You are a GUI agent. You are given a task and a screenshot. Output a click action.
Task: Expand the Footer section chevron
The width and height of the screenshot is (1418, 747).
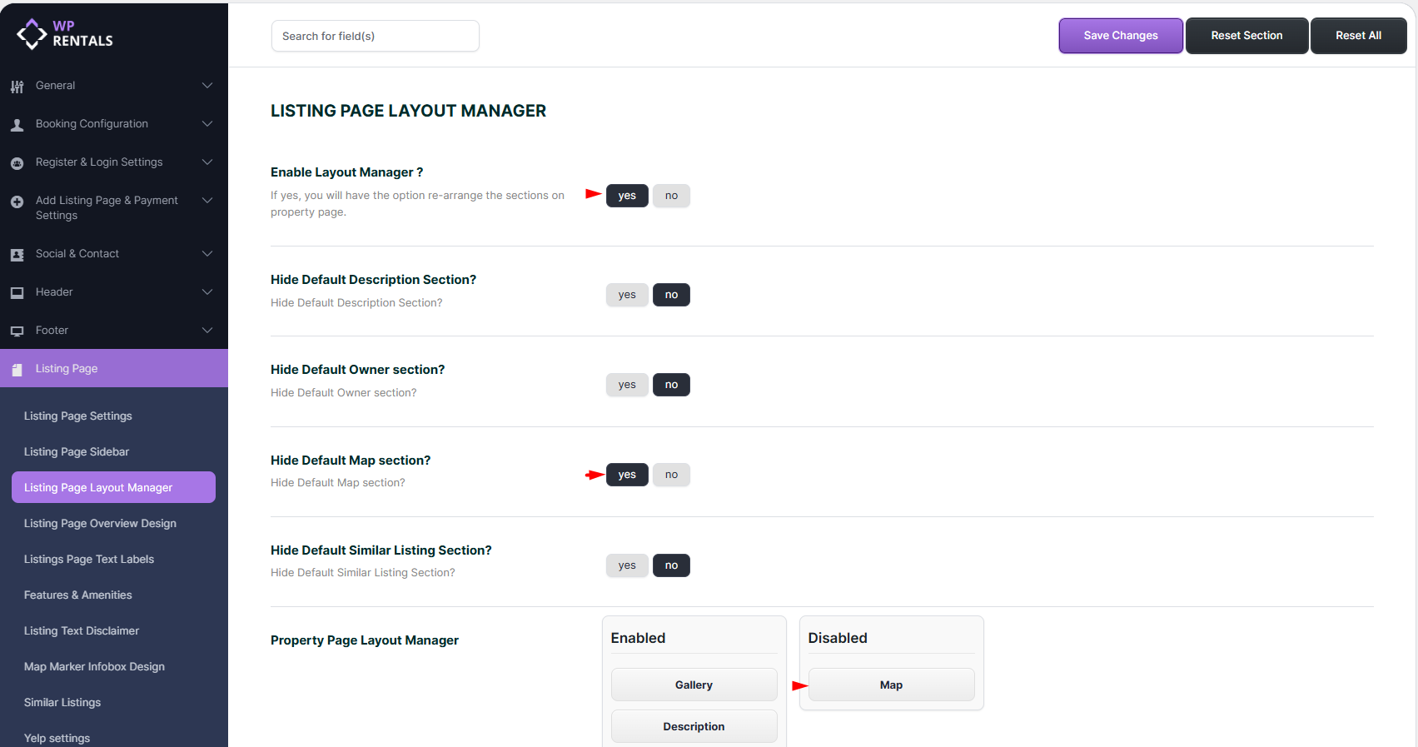pyautogui.click(x=207, y=331)
